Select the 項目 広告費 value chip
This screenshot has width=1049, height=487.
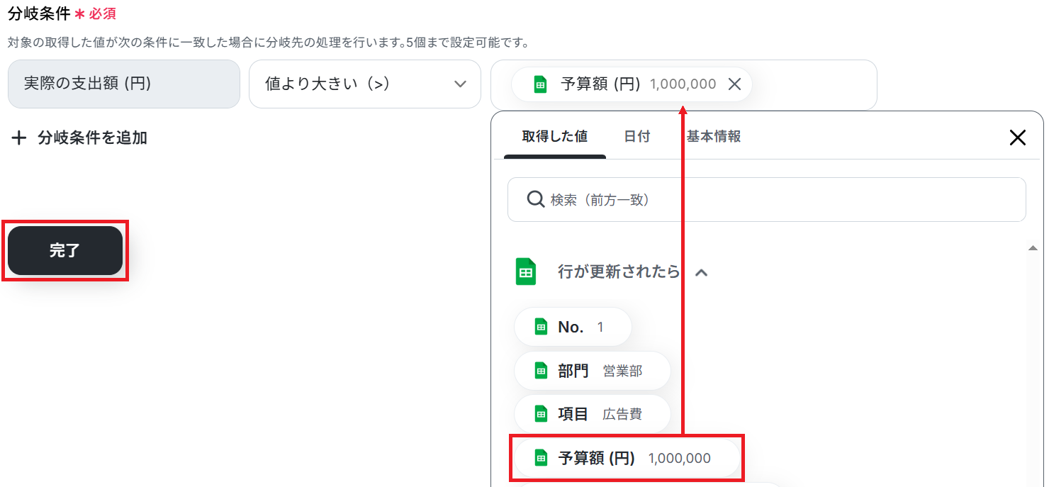[x=592, y=414]
